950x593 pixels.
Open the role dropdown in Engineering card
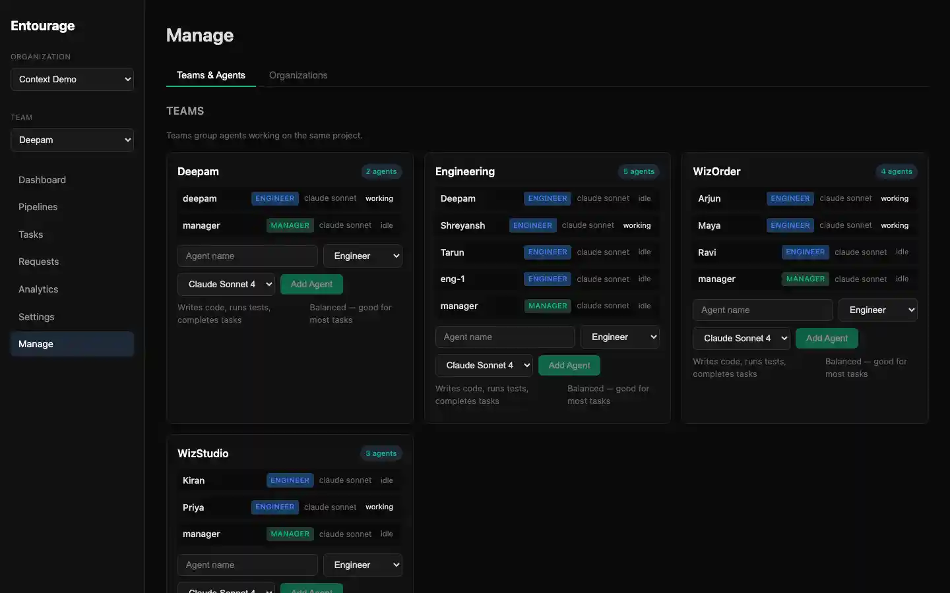pyautogui.click(x=619, y=337)
